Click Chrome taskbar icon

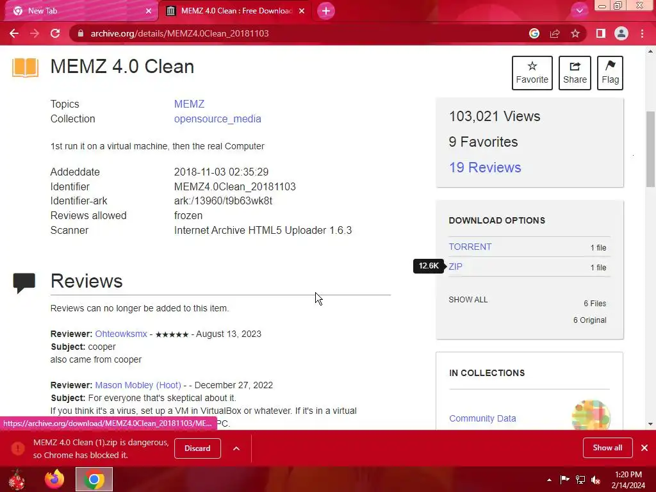[94, 479]
